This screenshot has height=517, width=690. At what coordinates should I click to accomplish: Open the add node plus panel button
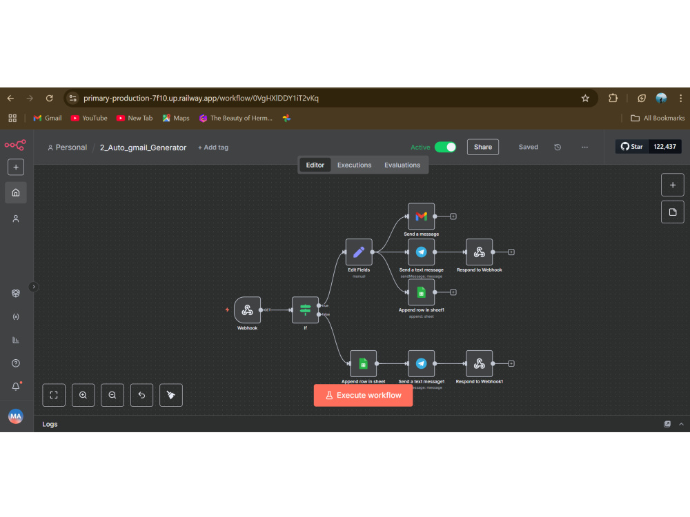coord(672,185)
